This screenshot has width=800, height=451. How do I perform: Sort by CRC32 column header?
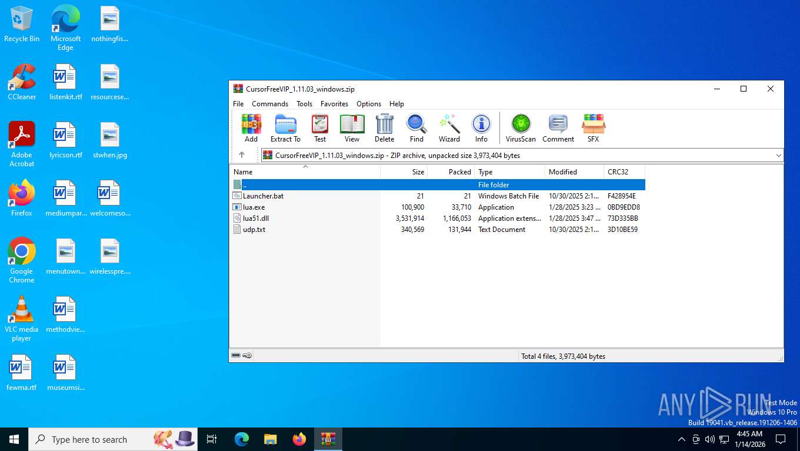tap(624, 172)
